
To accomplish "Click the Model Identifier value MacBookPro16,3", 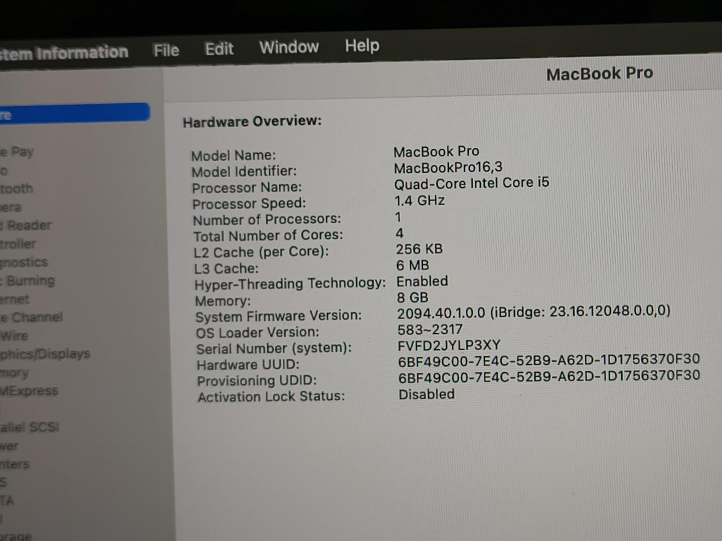I will pos(448,167).
